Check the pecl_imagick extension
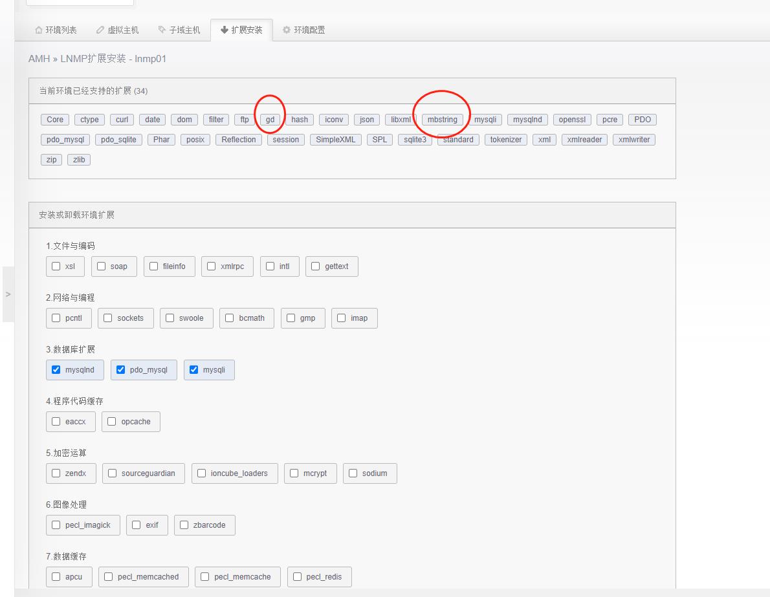 pyautogui.click(x=56, y=525)
